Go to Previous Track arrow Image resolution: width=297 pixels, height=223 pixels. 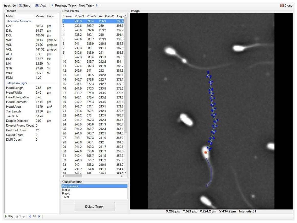[53, 5]
